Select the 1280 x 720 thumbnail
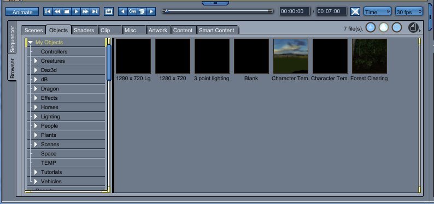Image resolution: width=434 pixels, height=204 pixels. coord(173,56)
